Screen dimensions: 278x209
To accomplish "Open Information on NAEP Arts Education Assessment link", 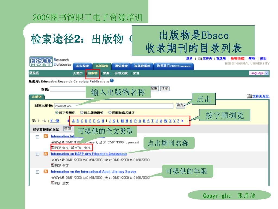I will pos(89,154).
